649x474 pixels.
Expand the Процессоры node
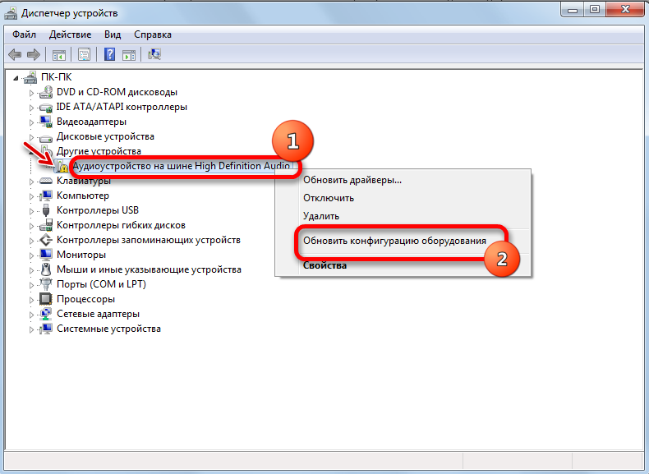(x=31, y=300)
